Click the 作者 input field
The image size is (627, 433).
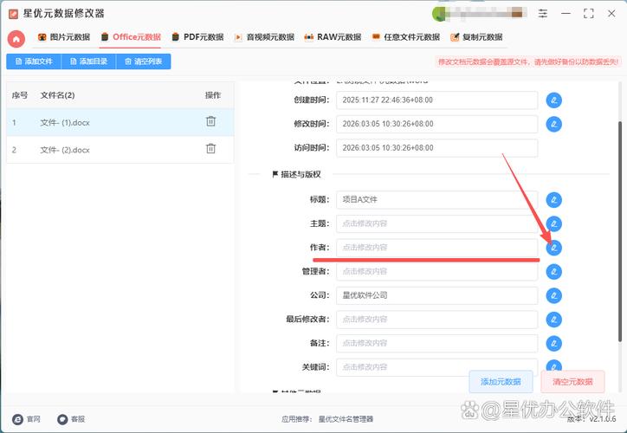(x=436, y=248)
